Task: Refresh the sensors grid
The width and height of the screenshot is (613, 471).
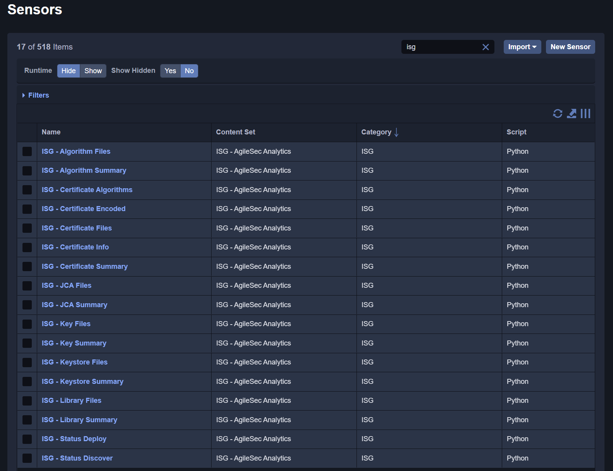Action: click(558, 113)
